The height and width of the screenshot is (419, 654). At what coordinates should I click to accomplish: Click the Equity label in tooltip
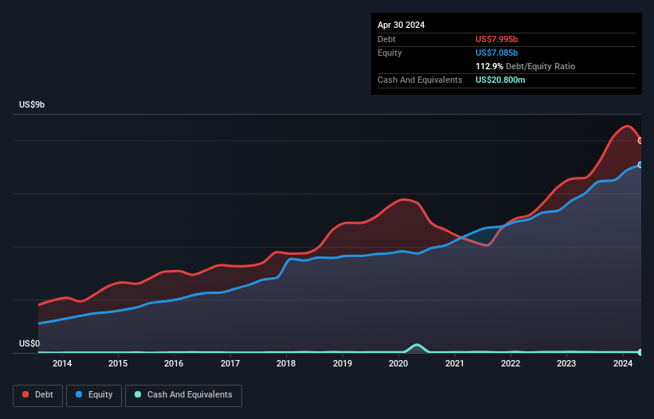coord(390,53)
